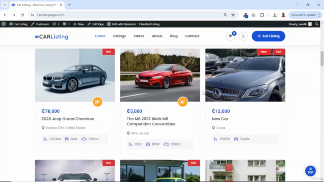
Task: Open the Stores navigation item
Action: [x=139, y=36]
